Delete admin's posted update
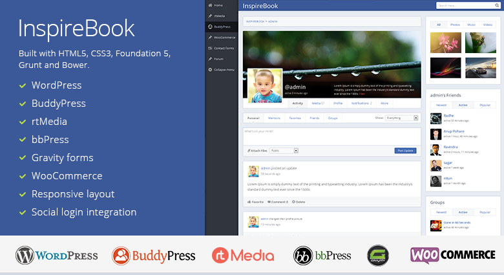 click(x=299, y=202)
